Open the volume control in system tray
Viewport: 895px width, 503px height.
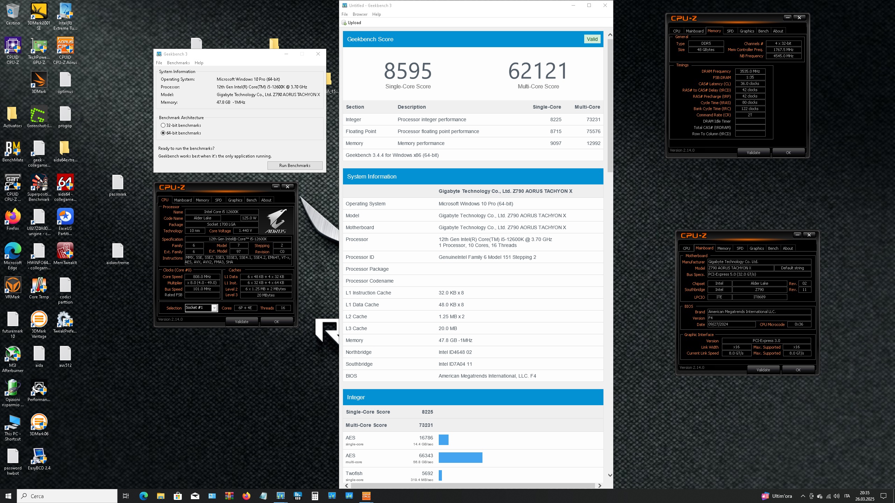[837, 496]
